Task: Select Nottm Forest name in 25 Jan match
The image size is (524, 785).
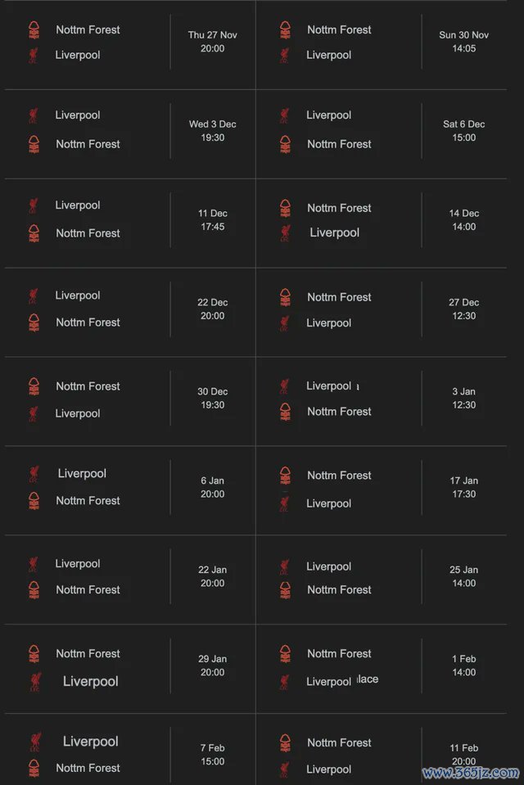Action: [339, 589]
